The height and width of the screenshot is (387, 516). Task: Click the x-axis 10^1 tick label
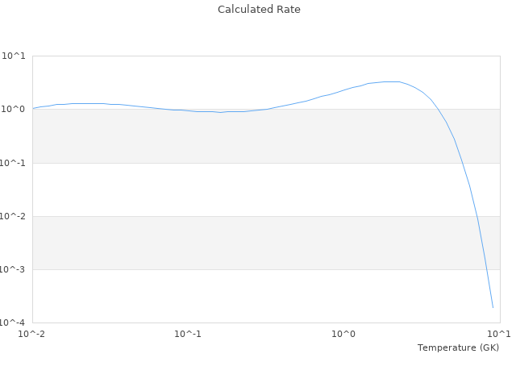[499, 334]
